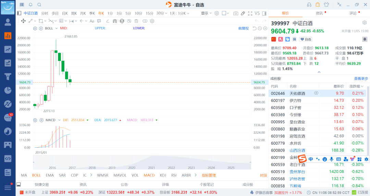370x196 pixels.
Task: Toggle the right side panel icon
Action: tap(264, 13)
